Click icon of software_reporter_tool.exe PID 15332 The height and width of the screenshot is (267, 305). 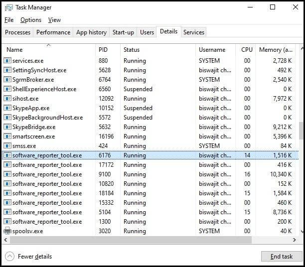7,203
